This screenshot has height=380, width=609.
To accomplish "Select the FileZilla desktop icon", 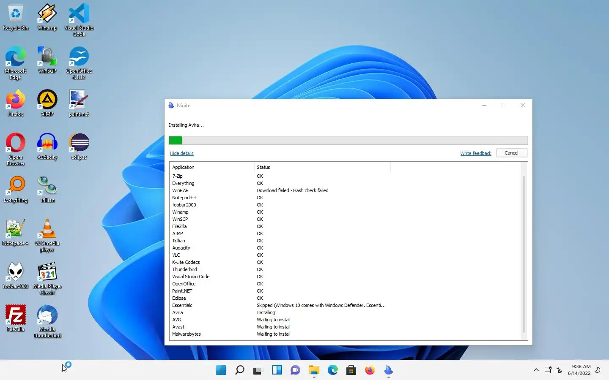I will coord(16,319).
